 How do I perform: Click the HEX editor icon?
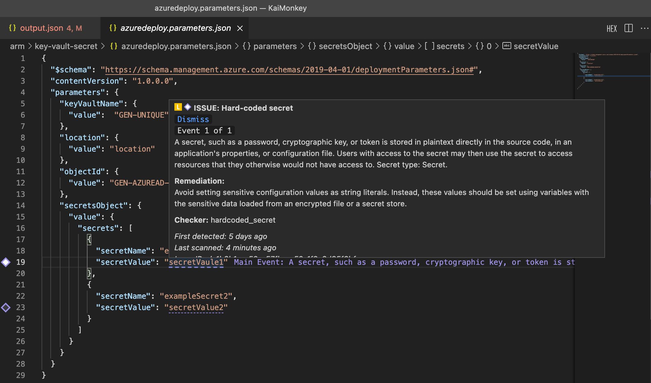[x=612, y=28]
